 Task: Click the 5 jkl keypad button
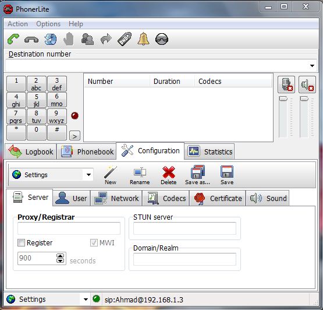[x=37, y=100]
